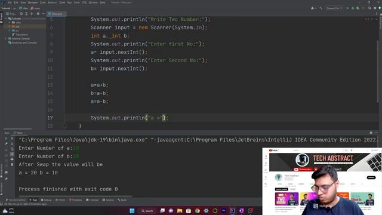The width and height of the screenshot is (382, 215).
Task: Select the Main tab in Run panel
Action: click(20, 133)
